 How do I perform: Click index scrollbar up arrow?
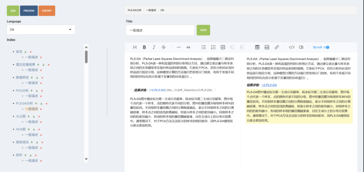86,47
